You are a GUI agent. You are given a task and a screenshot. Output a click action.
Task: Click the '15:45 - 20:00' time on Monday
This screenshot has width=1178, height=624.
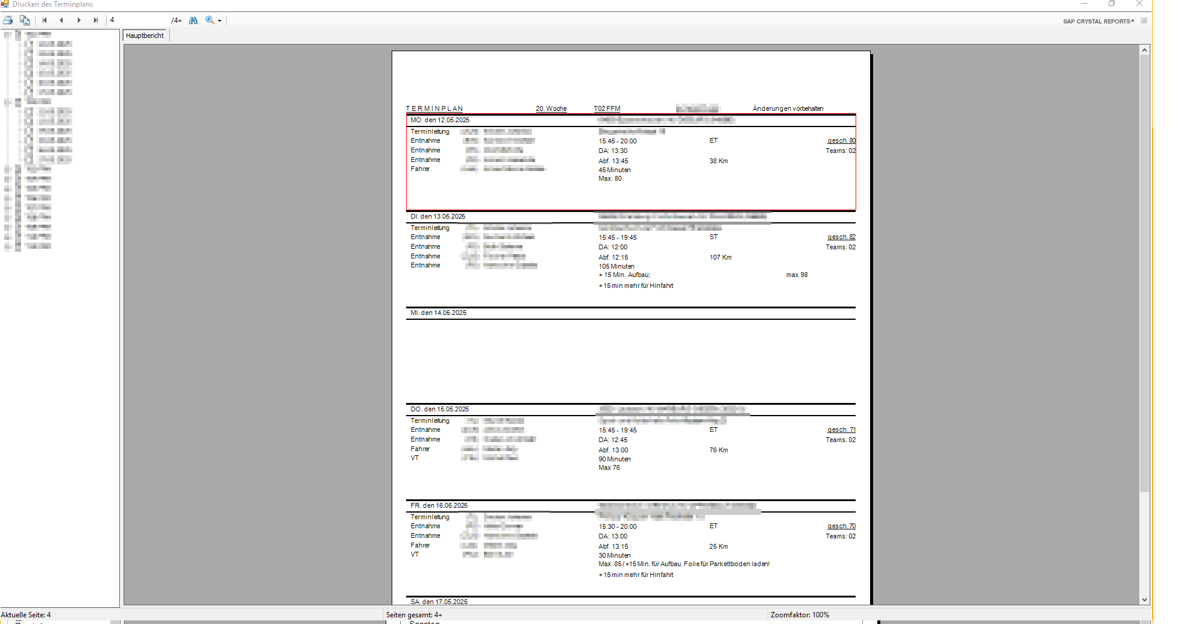pos(618,142)
